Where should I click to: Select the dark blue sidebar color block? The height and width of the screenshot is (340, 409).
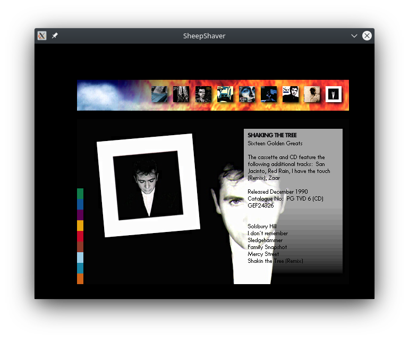click(80, 204)
